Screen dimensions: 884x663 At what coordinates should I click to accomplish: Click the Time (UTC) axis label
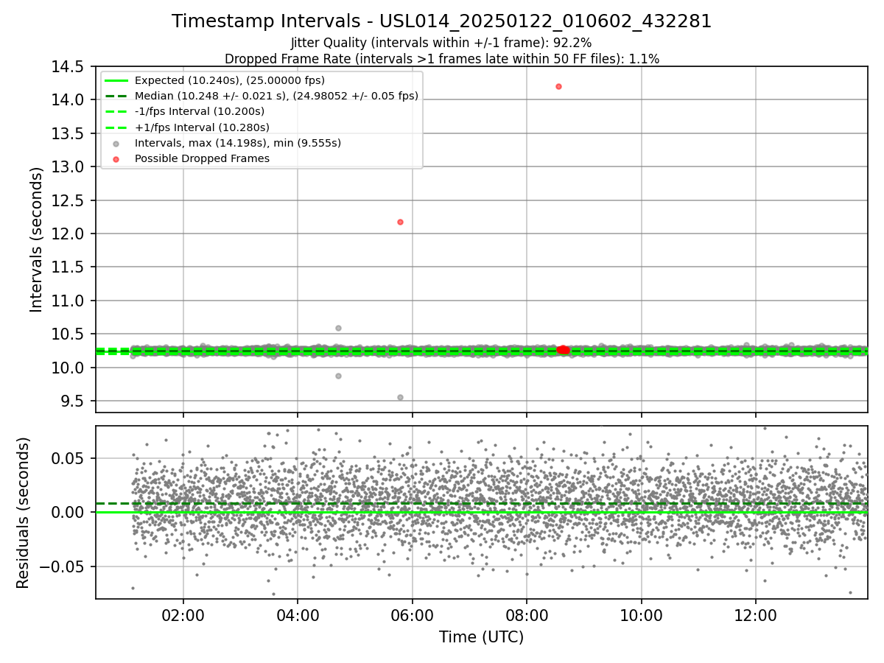(481, 637)
